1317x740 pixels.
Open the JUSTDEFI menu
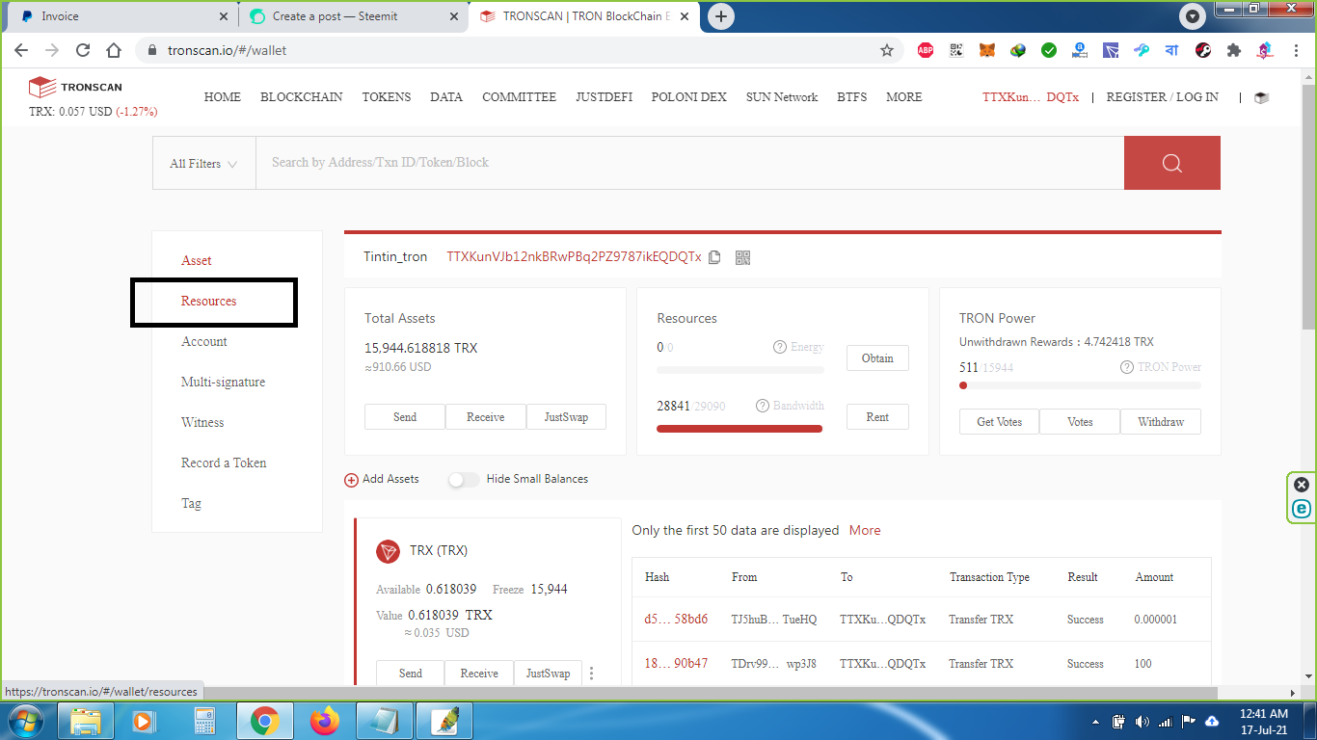pos(605,97)
